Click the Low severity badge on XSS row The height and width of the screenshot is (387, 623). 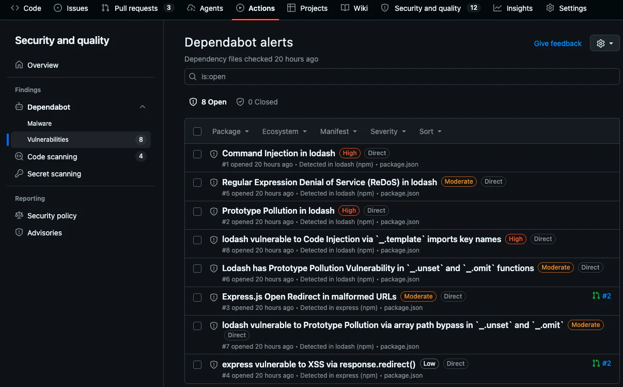429,364
